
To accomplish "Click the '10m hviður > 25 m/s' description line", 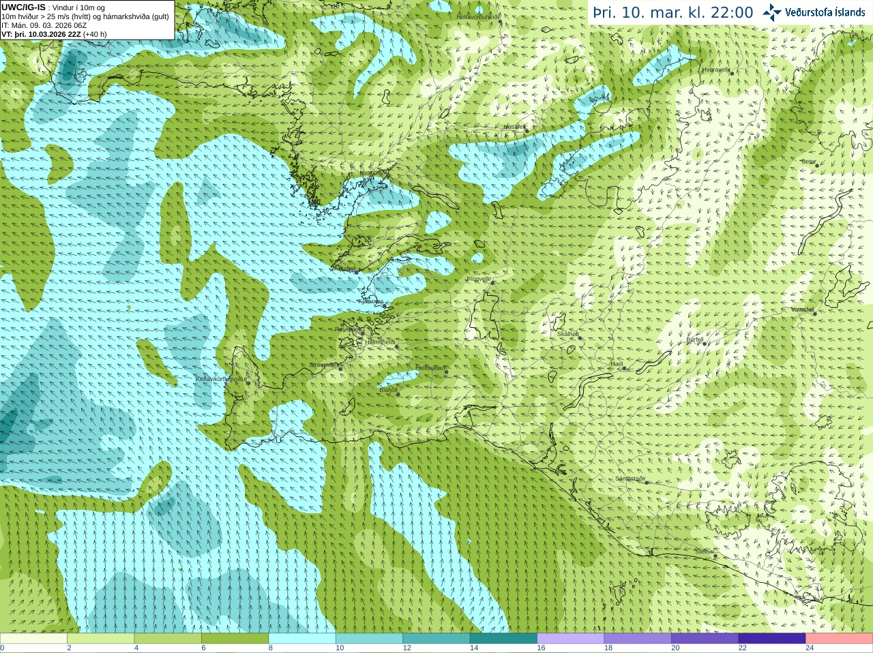I will [x=85, y=16].
